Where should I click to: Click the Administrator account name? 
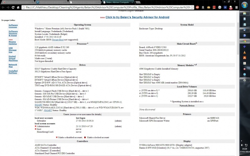click(x=43, y=126)
